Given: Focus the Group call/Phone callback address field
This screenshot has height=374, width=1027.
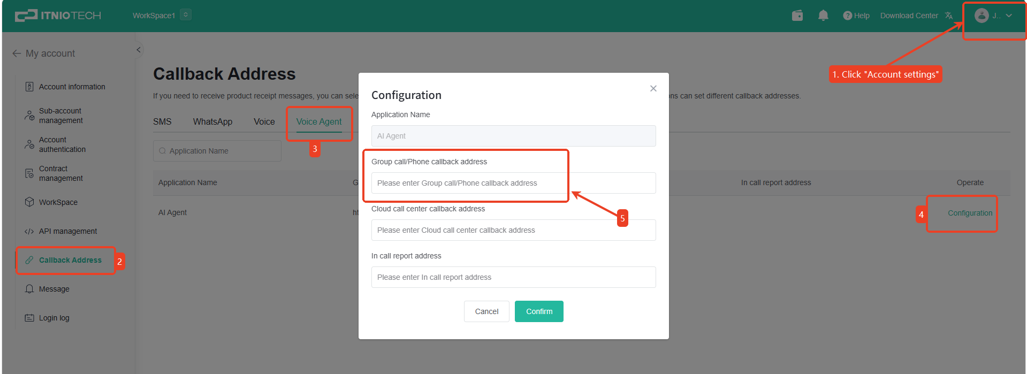Looking at the screenshot, I should (x=513, y=183).
